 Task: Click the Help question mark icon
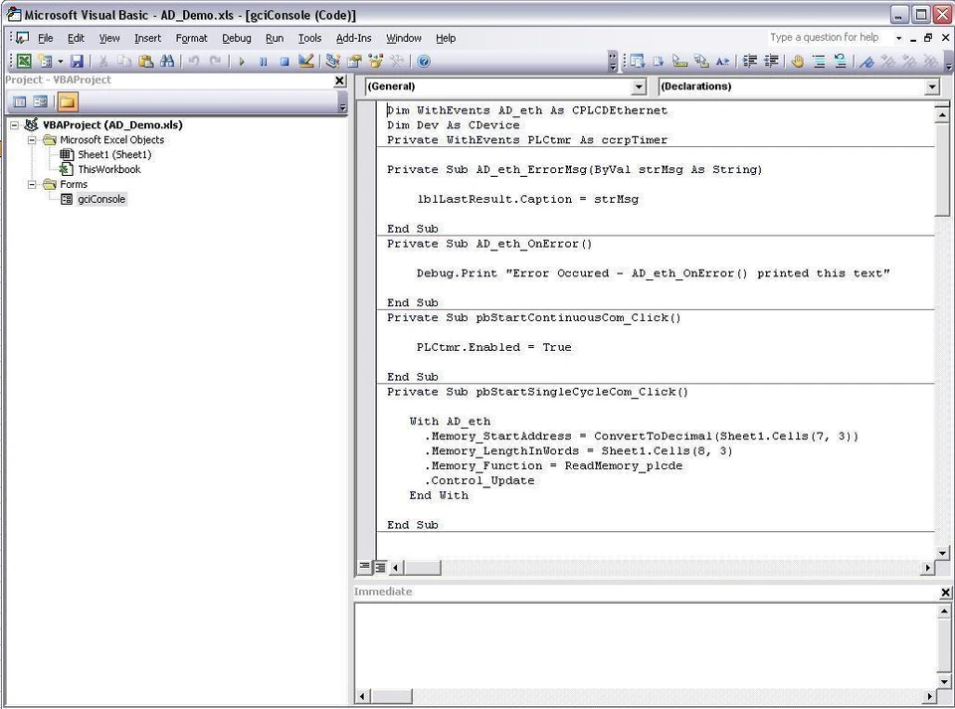425,61
